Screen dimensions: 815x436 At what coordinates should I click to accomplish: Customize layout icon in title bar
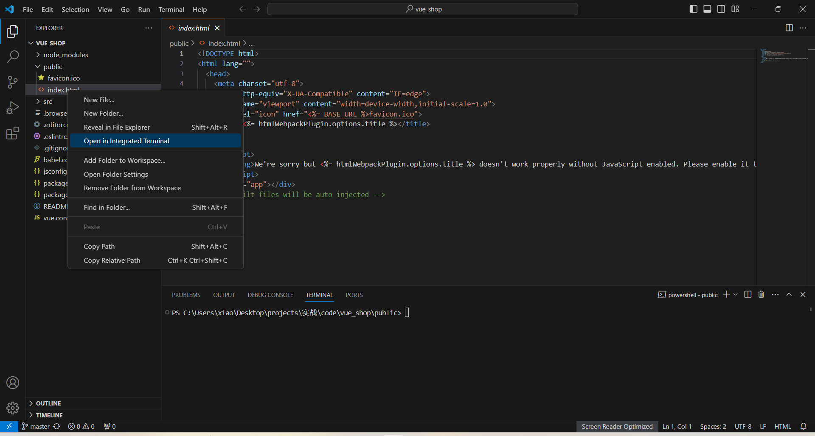click(x=735, y=9)
